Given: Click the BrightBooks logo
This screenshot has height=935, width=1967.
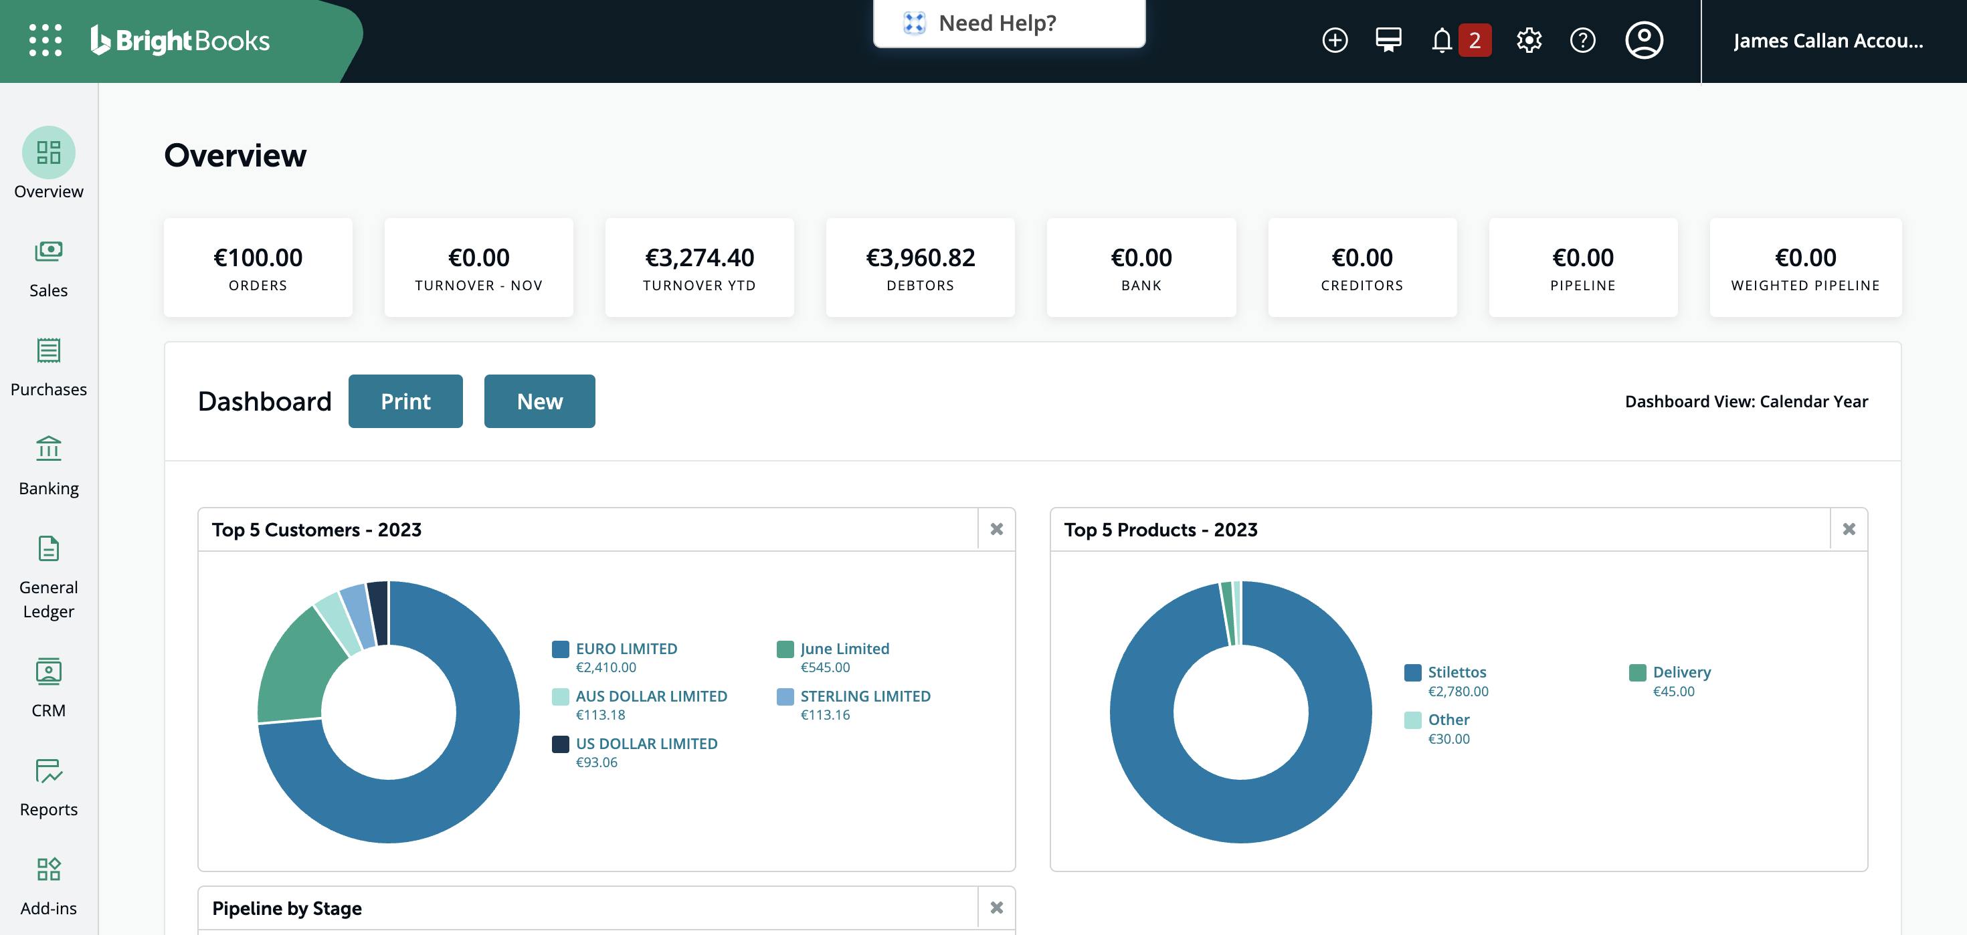Looking at the screenshot, I should pyautogui.click(x=180, y=40).
